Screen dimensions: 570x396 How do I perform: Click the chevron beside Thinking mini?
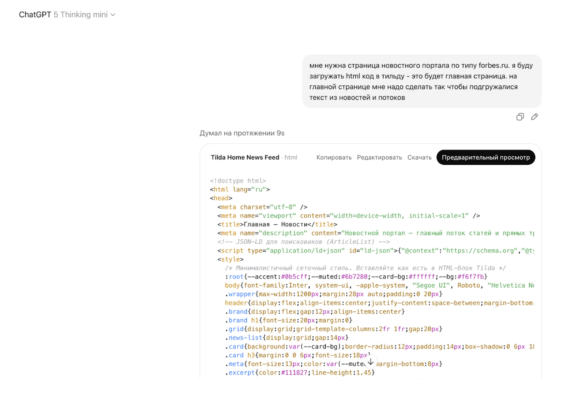(113, 15)
